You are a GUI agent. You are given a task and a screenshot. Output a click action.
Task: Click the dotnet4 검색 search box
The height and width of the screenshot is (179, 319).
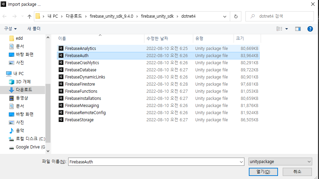coord(280,16)
